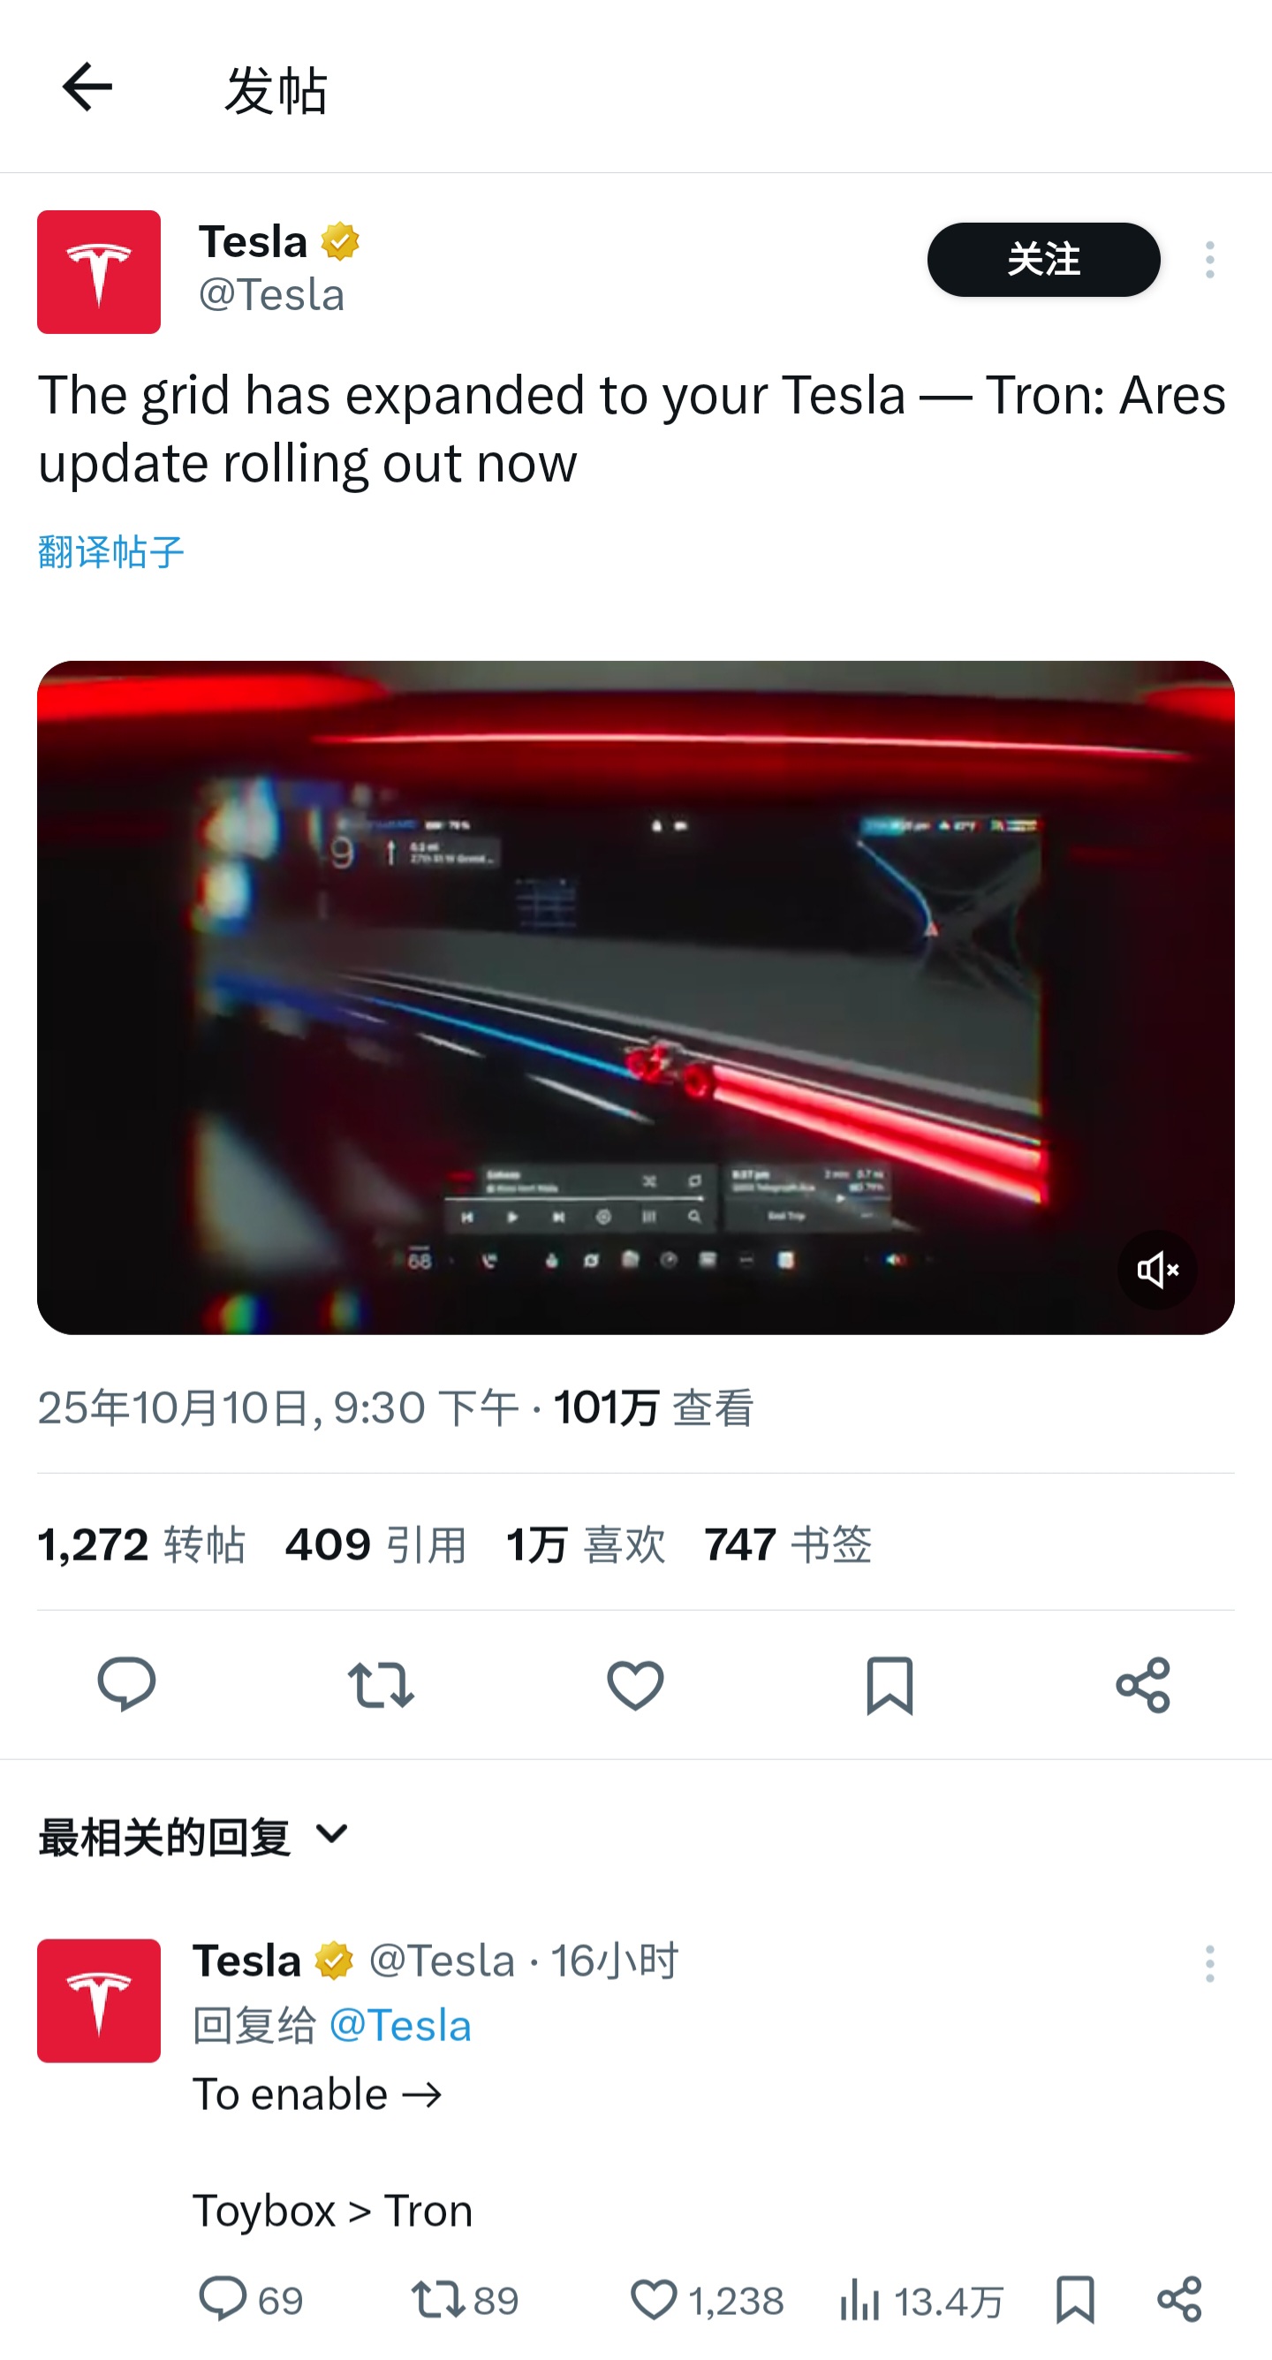Open @Tesla mention link in reply
1272x2360 pixels.
(x=400, y=2026)
